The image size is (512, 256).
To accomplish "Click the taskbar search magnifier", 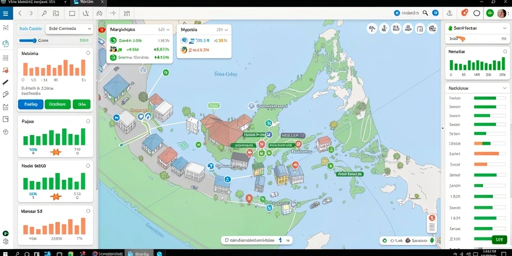I will (17, 253).
